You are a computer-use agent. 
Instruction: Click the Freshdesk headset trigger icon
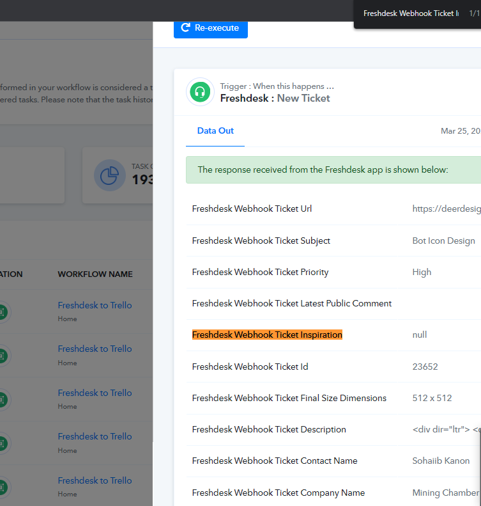tap(200, 91)
